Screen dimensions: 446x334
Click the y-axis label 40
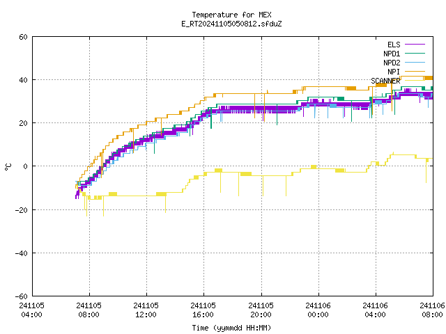coord(23,80)
